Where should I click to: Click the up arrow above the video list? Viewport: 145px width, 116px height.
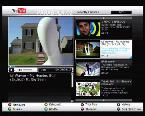point(104,18)
